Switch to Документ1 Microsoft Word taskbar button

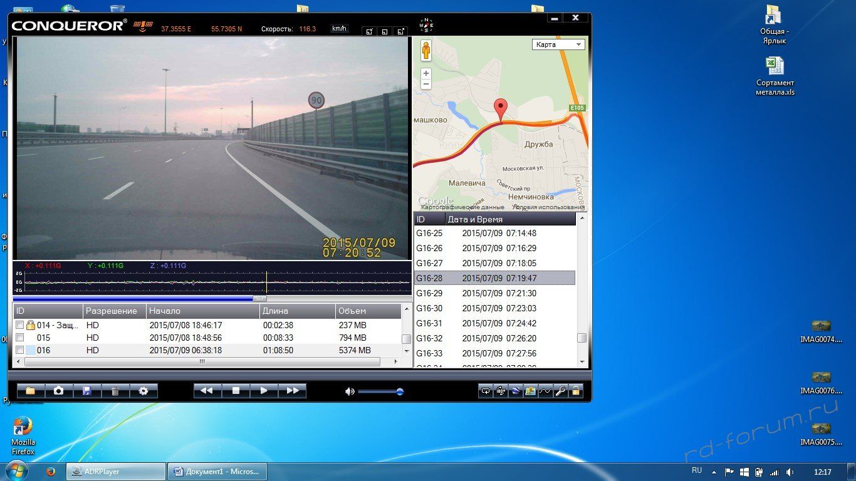point(217,472)
